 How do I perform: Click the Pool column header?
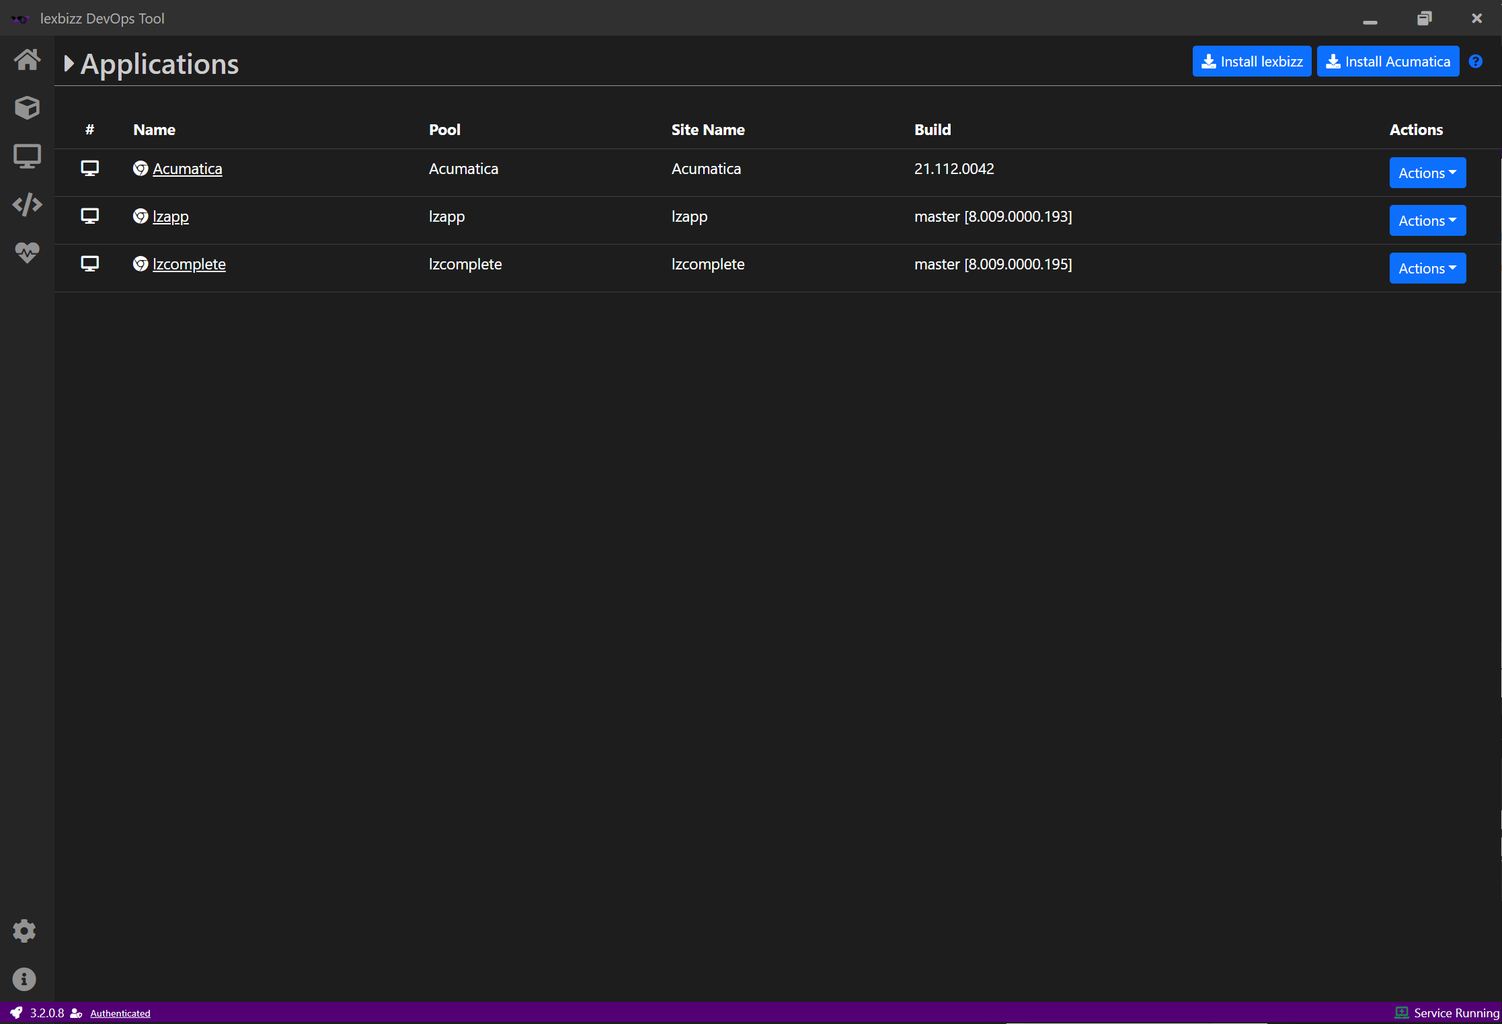coord(444,130)
